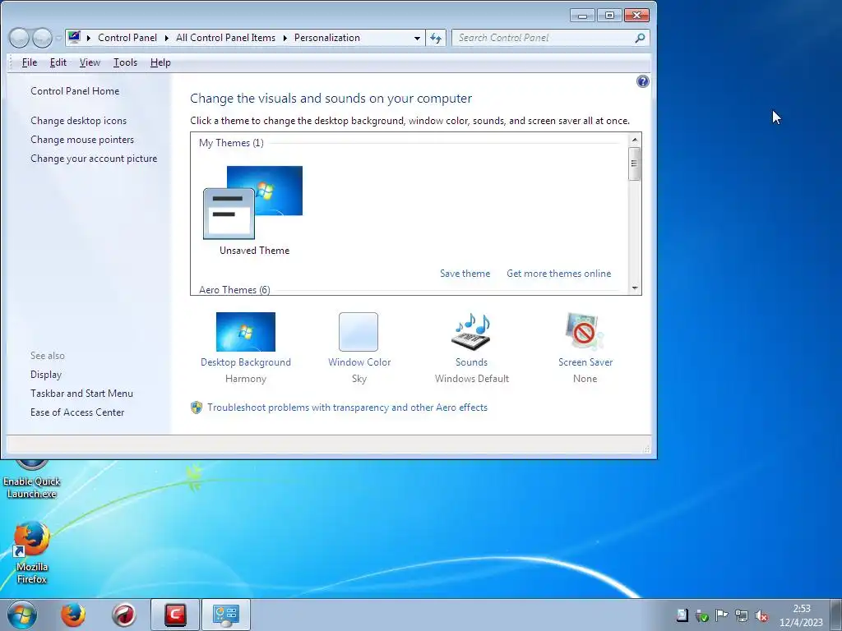Click Change mouse pointers link
This screenshot has width=842, height=631.
(82, 140)
